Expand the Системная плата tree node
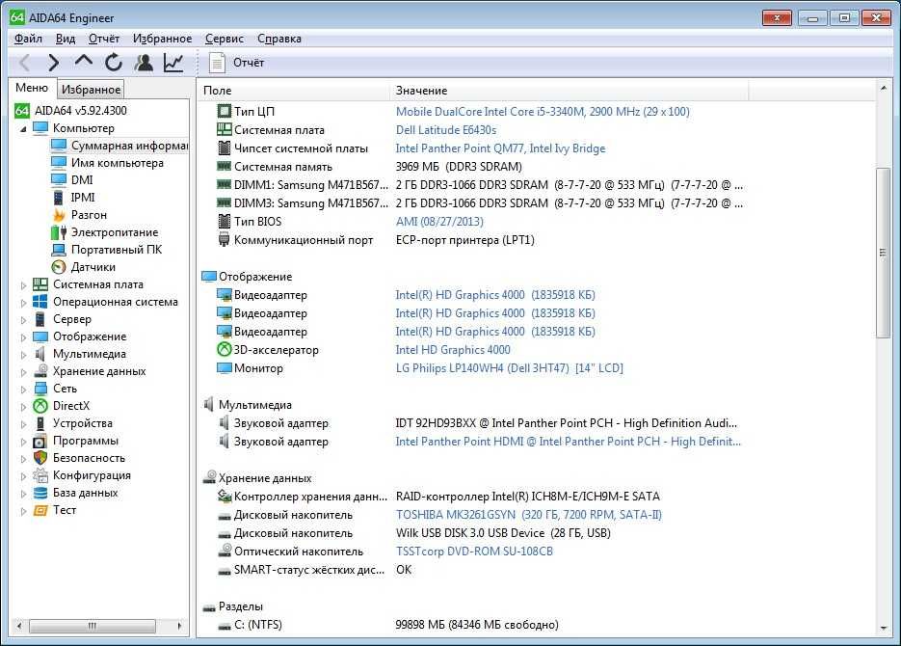The width and height of the screenshot is (901, 646). pyautogui.click(x=23, y=285)
